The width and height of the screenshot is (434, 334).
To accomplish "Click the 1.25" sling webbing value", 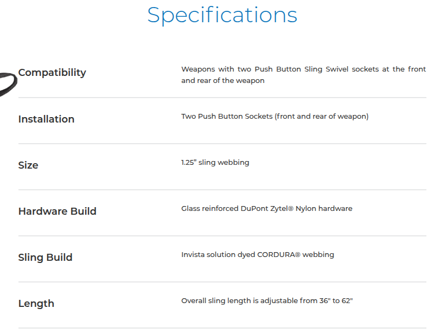I will tap(215, 163).
